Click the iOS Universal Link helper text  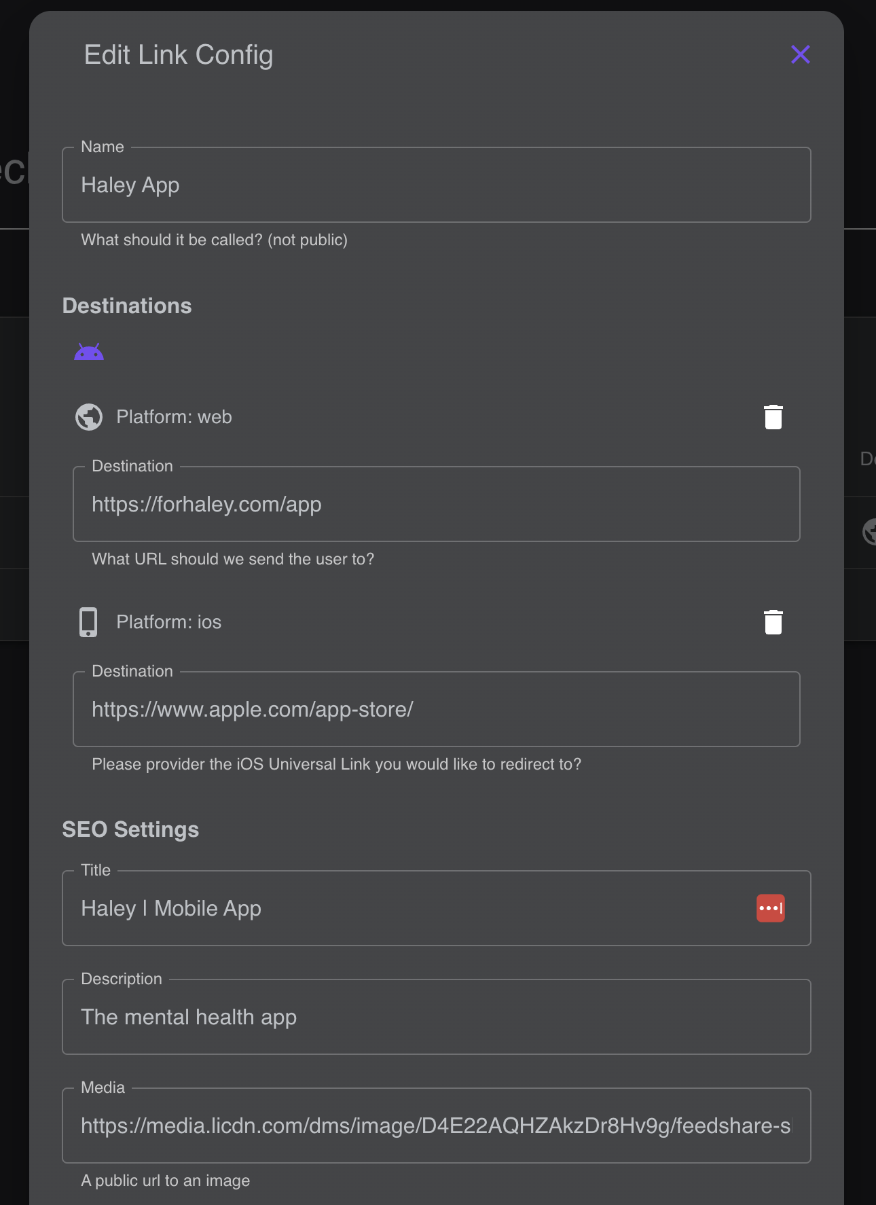(336, 764)
